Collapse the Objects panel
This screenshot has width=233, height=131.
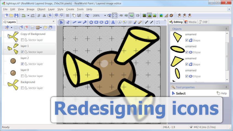tap(226, 29)
